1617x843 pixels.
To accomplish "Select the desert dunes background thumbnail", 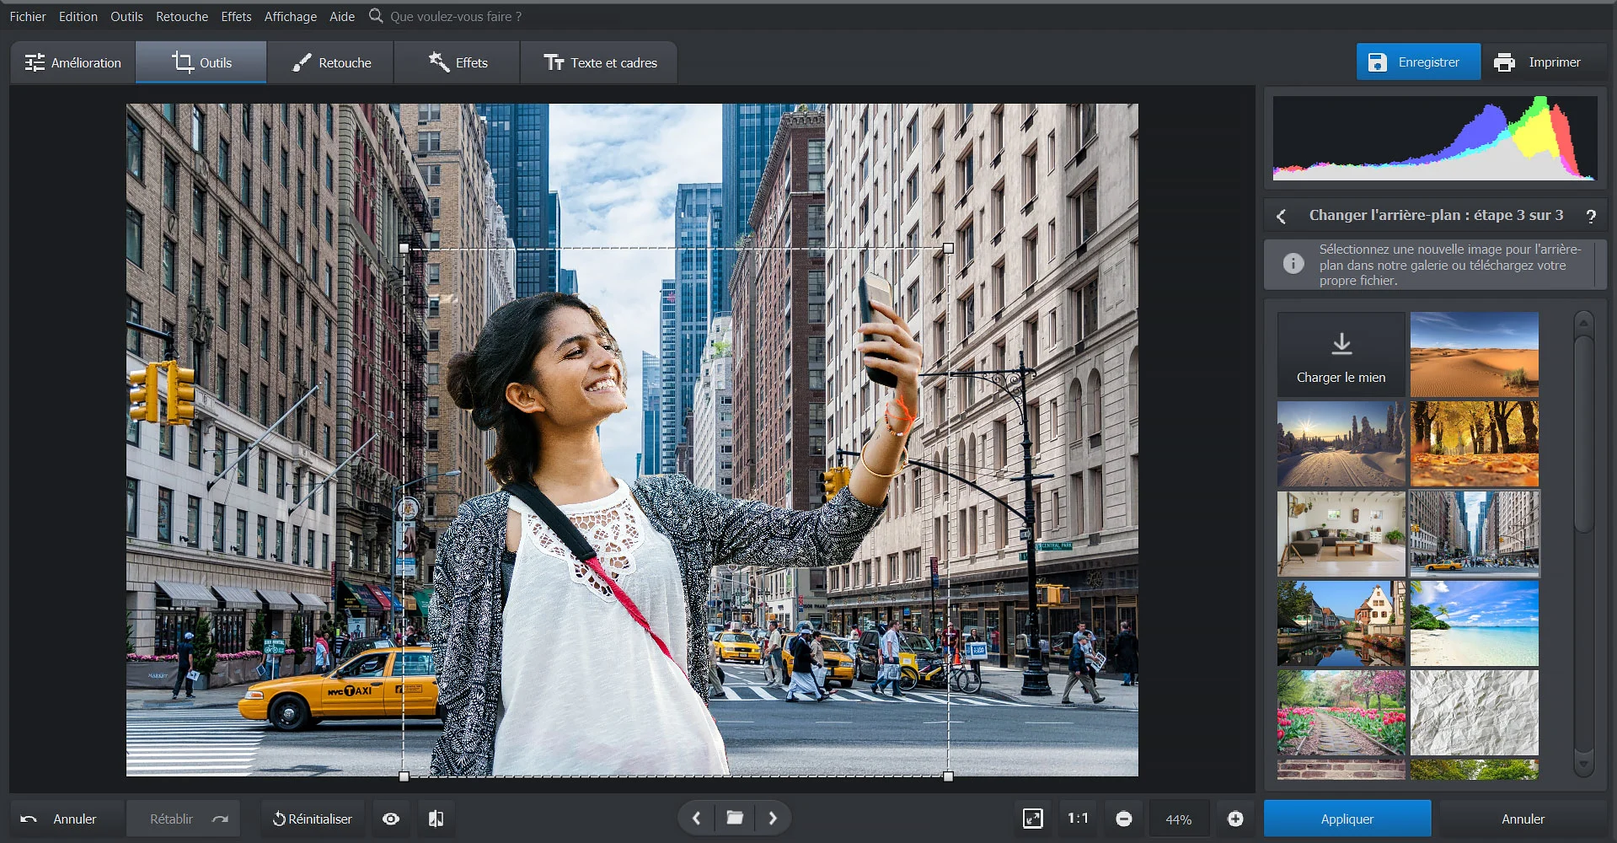I will [1475, 355].
